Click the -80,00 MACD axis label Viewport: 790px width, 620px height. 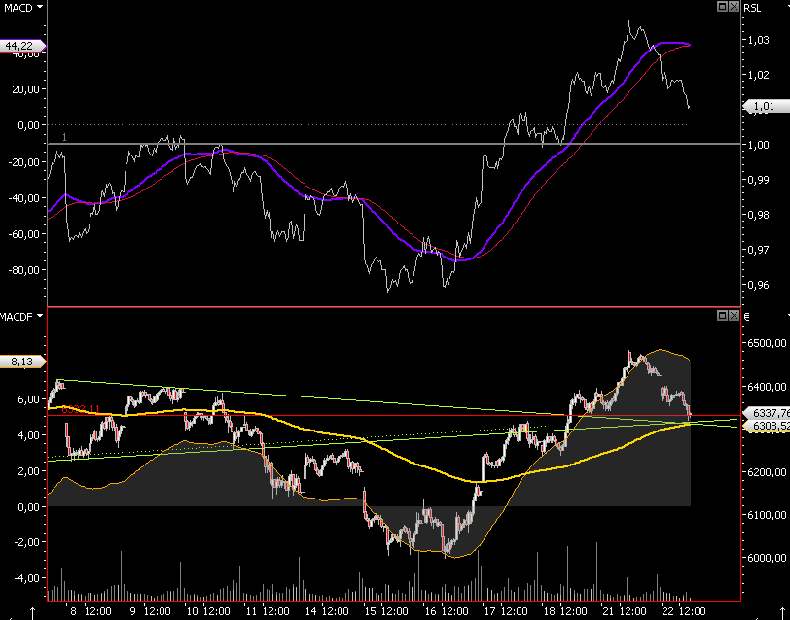coord(24,270)
